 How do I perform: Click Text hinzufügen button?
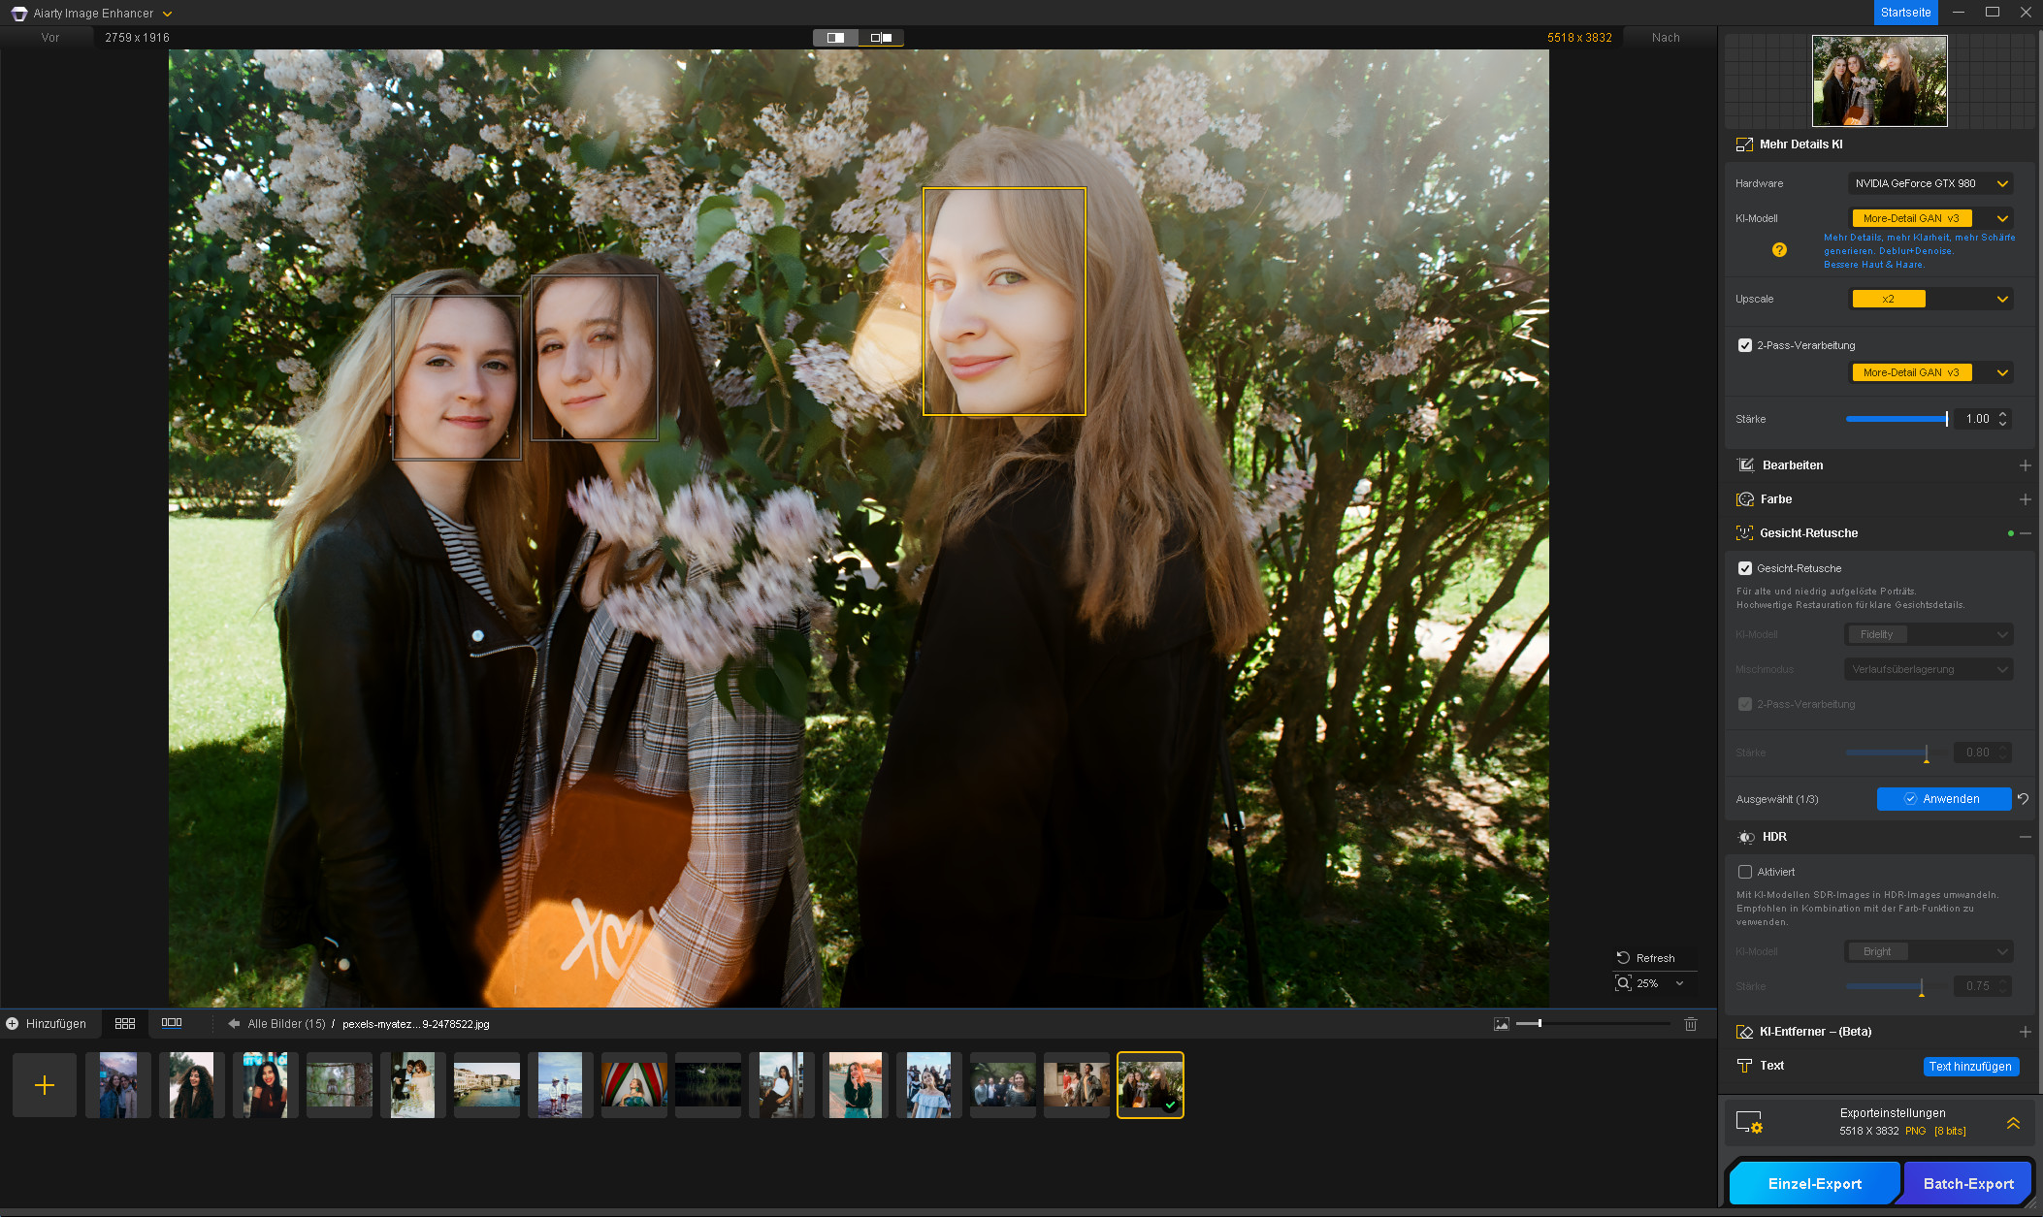pyautogui.click(x=1970, y=1066)
